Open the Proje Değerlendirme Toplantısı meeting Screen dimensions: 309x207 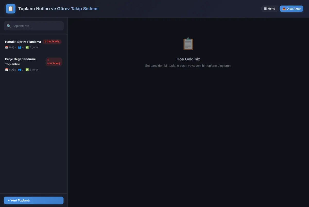[34, 64]
